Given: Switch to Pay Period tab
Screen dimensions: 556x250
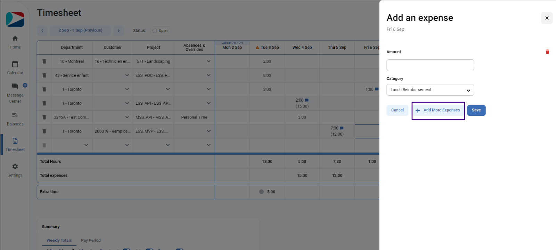Looking at the screenshot, I should click(x=91, y=240).
